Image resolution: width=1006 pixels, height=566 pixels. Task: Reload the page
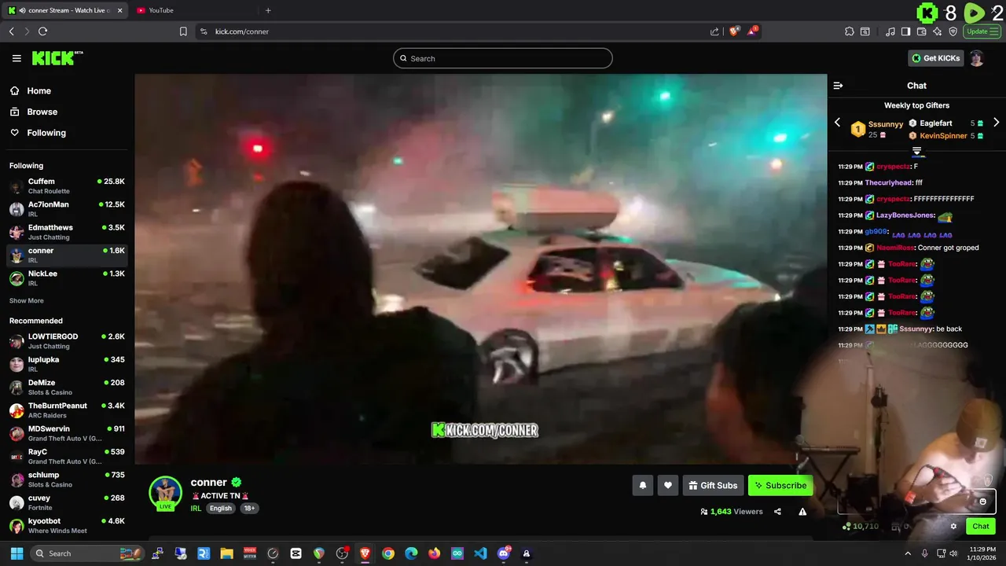click(x=42, y=31)
